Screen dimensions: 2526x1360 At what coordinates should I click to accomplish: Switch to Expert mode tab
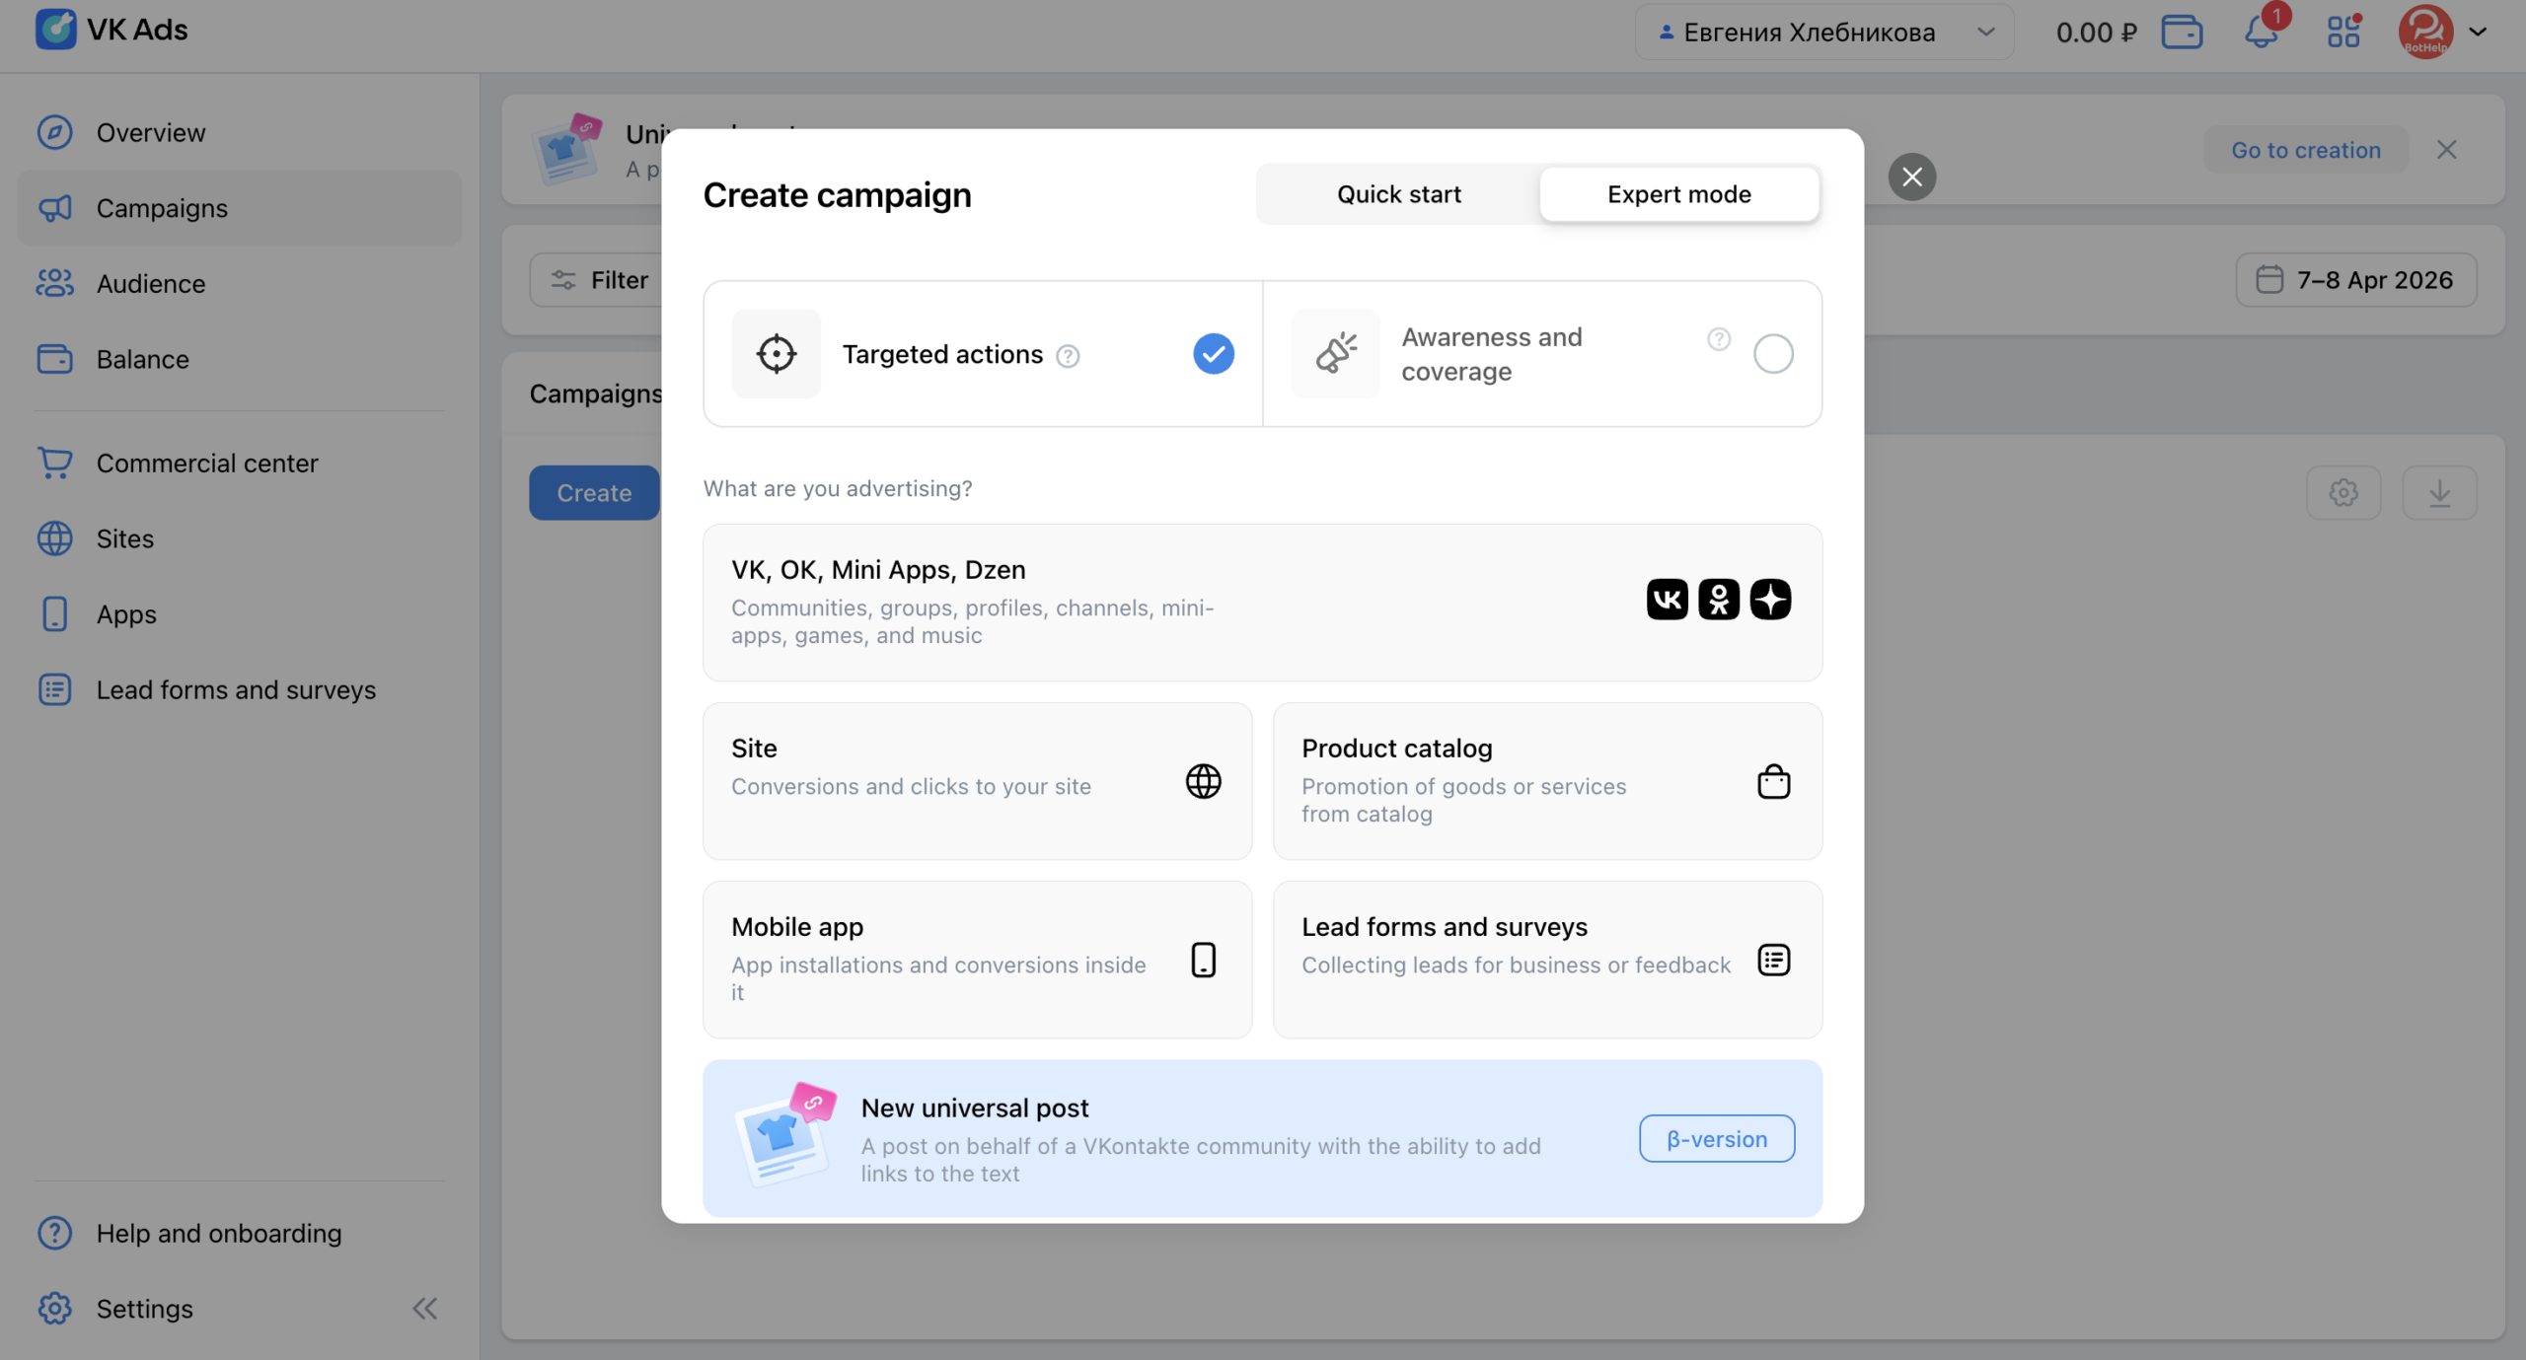tap(1678, 194)
